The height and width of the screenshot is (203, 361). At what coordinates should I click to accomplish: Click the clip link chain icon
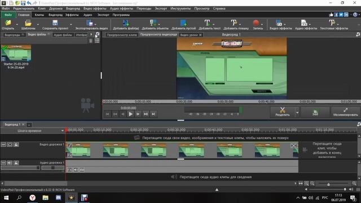click(x=82, y=170)
